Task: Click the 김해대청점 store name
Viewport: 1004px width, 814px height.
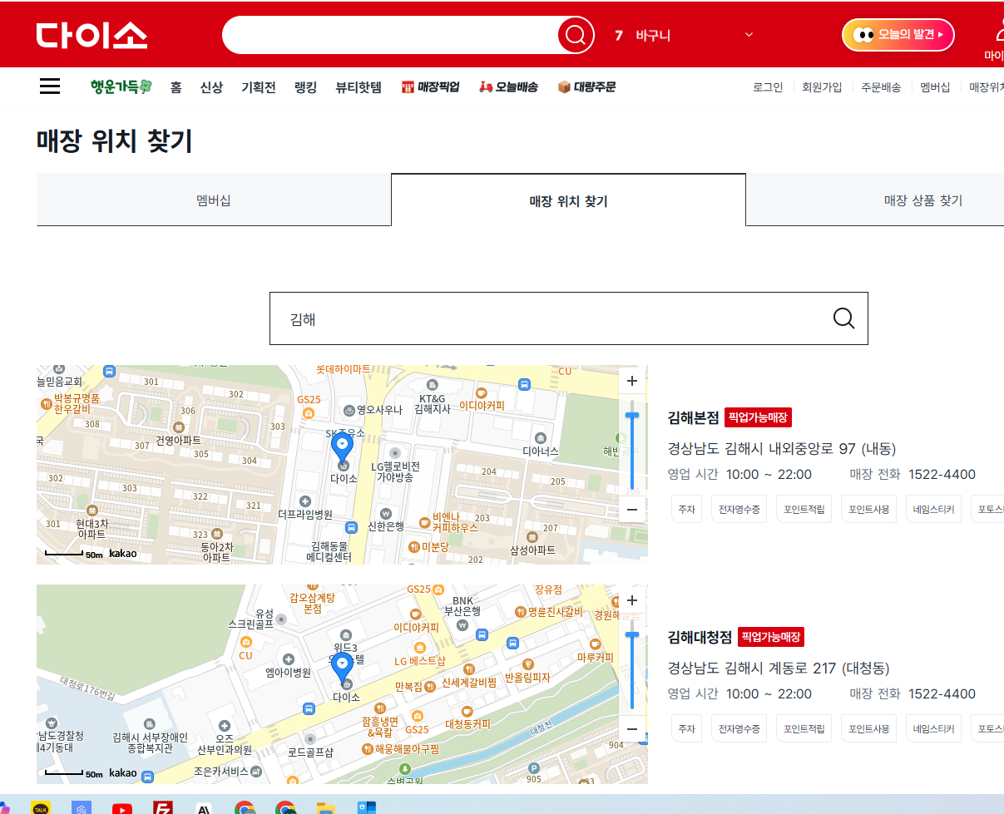Action: tap(700, 637)
